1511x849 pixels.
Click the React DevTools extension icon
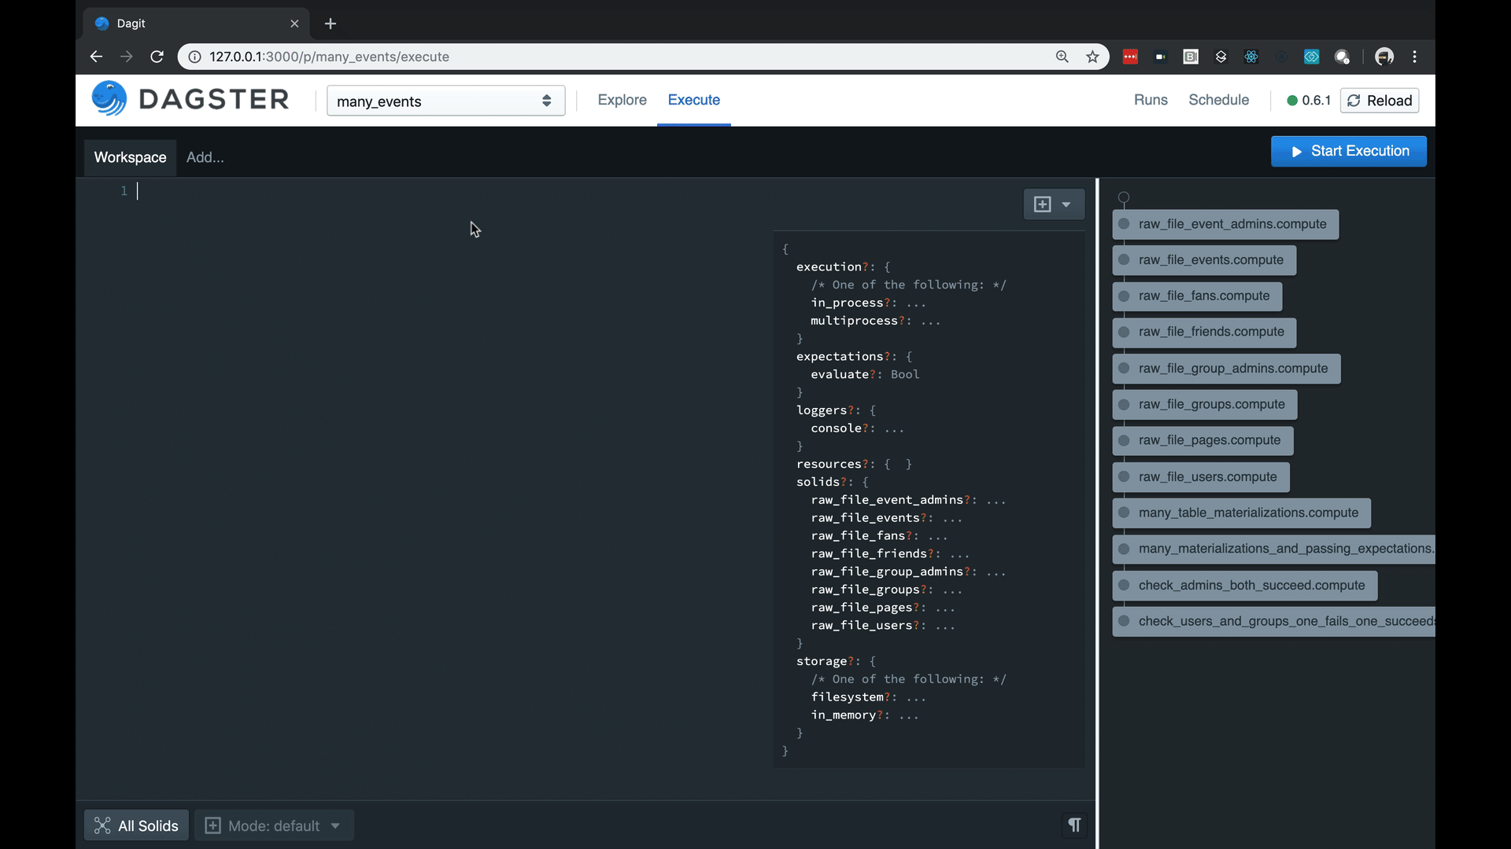(1251, 57)
